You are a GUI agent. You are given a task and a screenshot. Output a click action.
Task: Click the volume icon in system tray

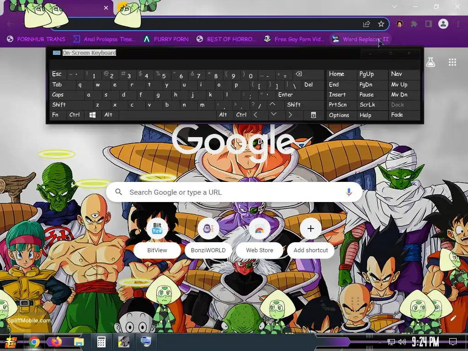click(x=402, y=342)
